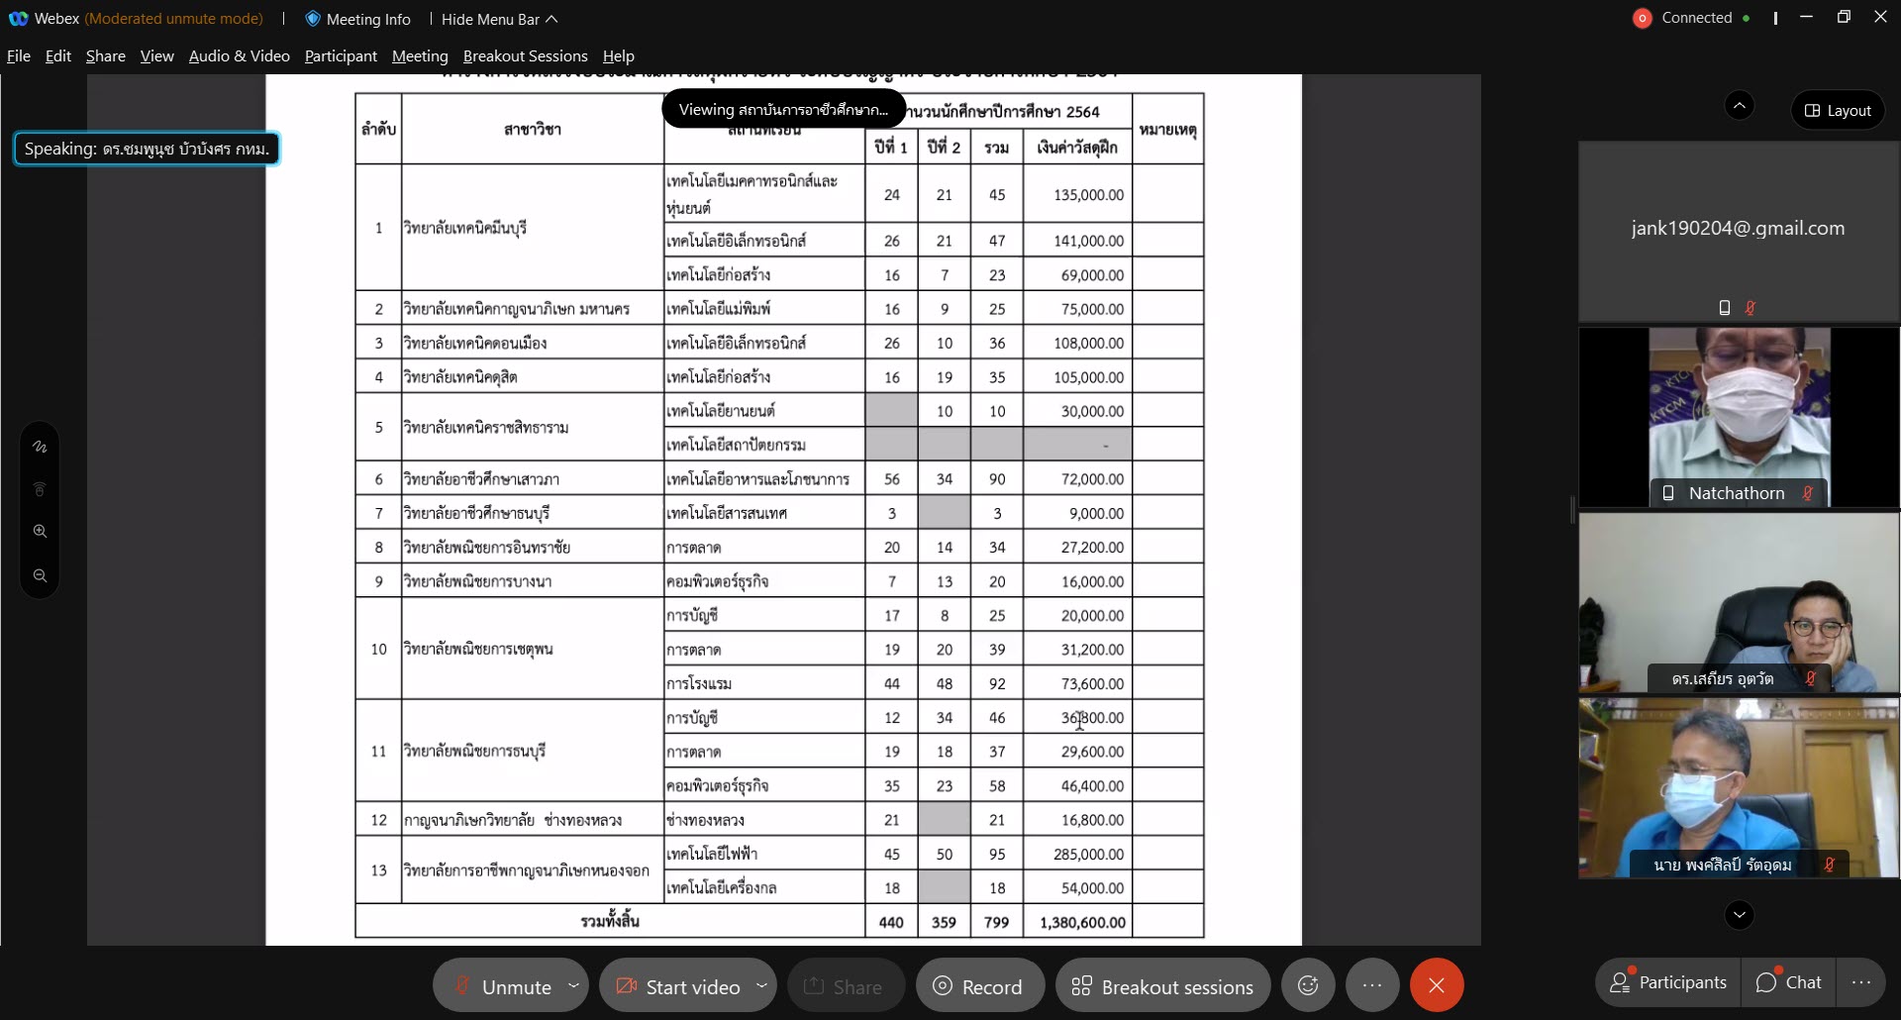
Task: Open the Edit menu
Action: click(58, 56)
